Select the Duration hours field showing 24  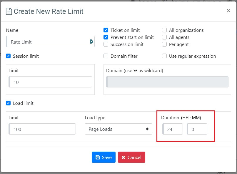pyautogui.click(x=173, y=129)
